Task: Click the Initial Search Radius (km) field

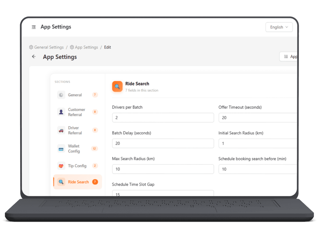Action: (x=258, y=143)
